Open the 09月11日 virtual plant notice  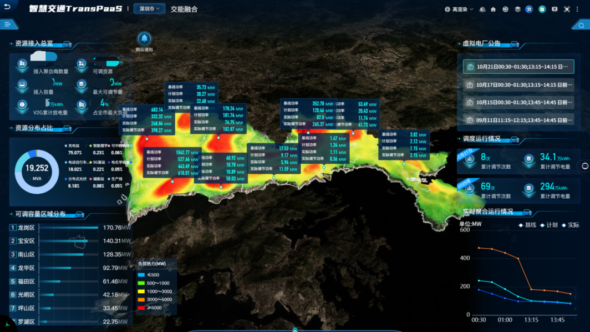pyautogui.click(x=518, y=120)
